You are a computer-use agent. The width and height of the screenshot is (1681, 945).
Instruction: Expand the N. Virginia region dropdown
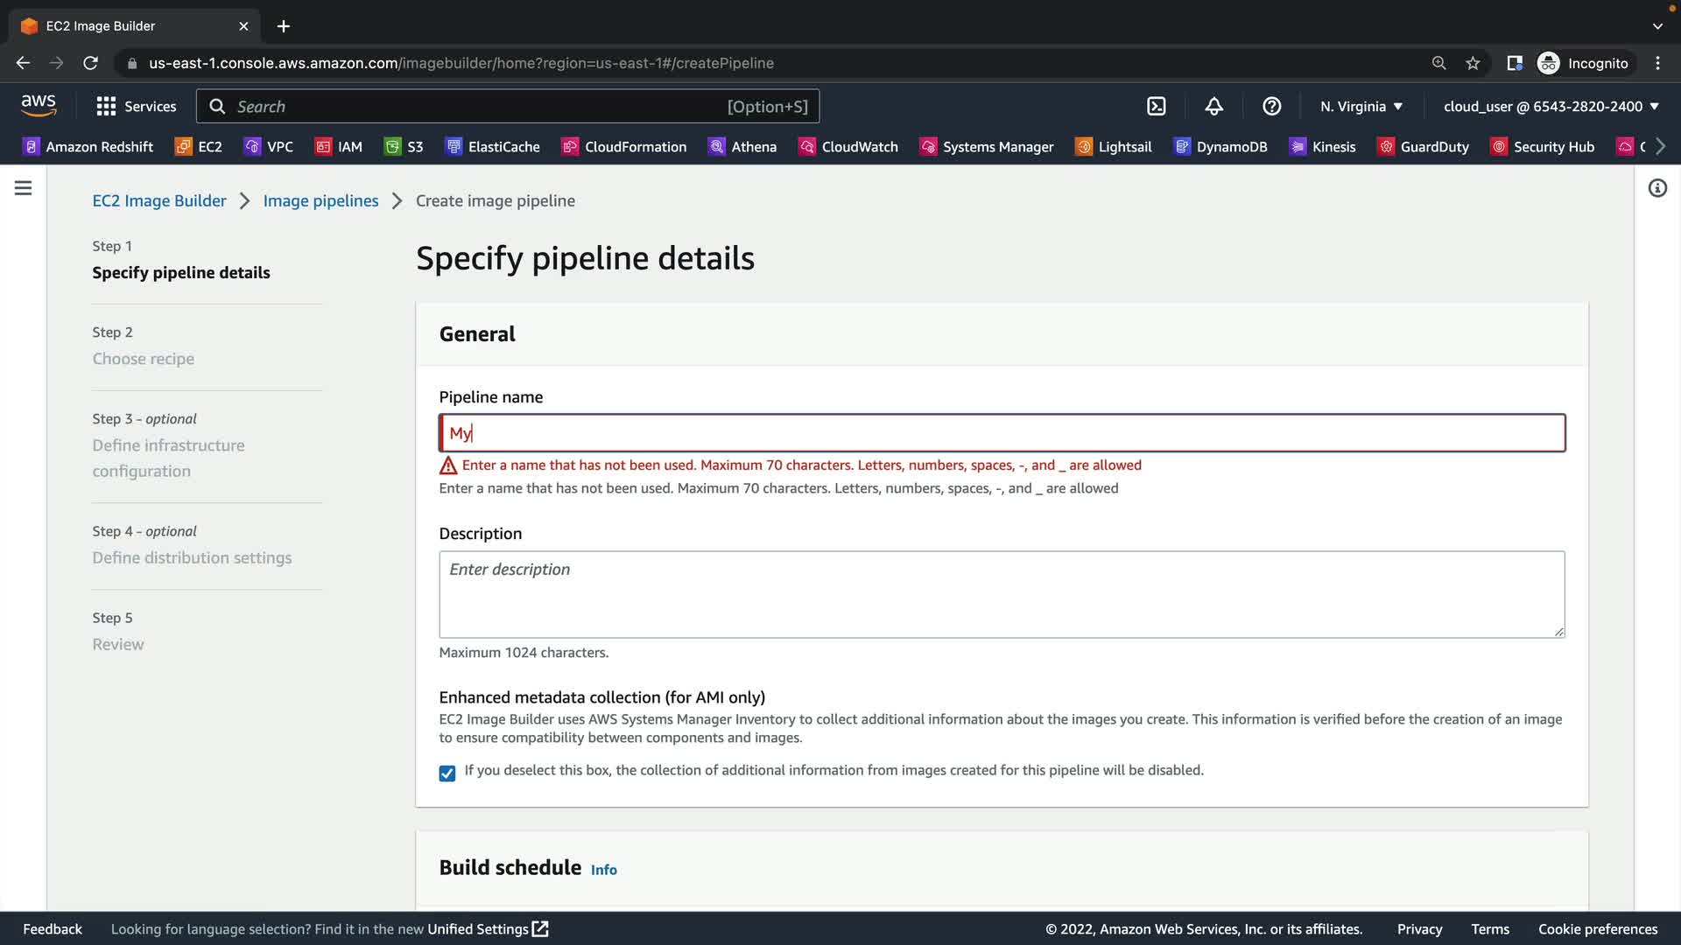pyautogui.click(x=1361, y=106)
